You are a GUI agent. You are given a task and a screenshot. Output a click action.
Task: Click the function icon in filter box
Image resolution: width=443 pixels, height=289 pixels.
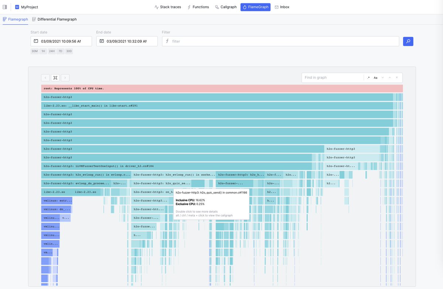tap(167, 41)
